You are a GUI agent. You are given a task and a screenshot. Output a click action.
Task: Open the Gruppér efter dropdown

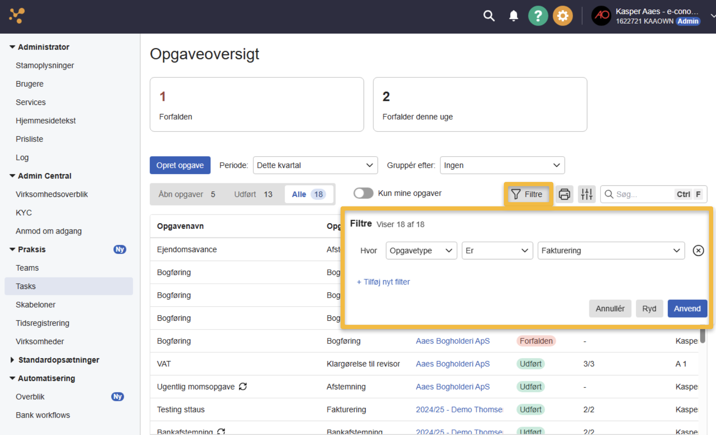[502, 165]
